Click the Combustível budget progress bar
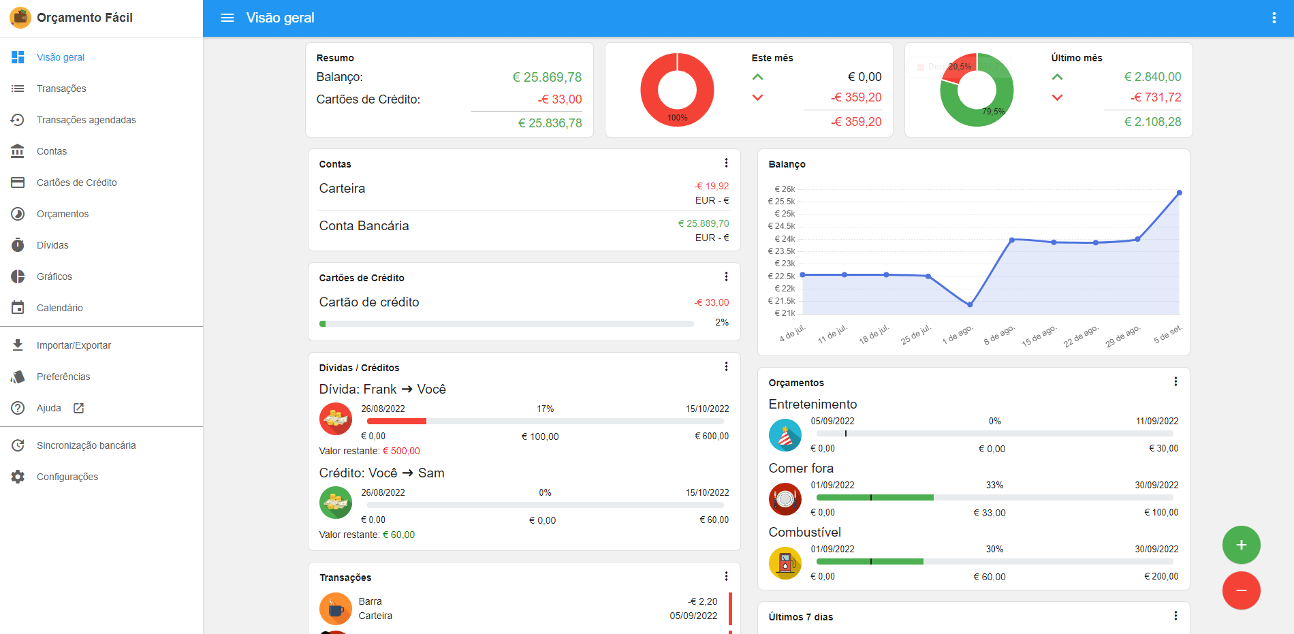 (994, 562)
